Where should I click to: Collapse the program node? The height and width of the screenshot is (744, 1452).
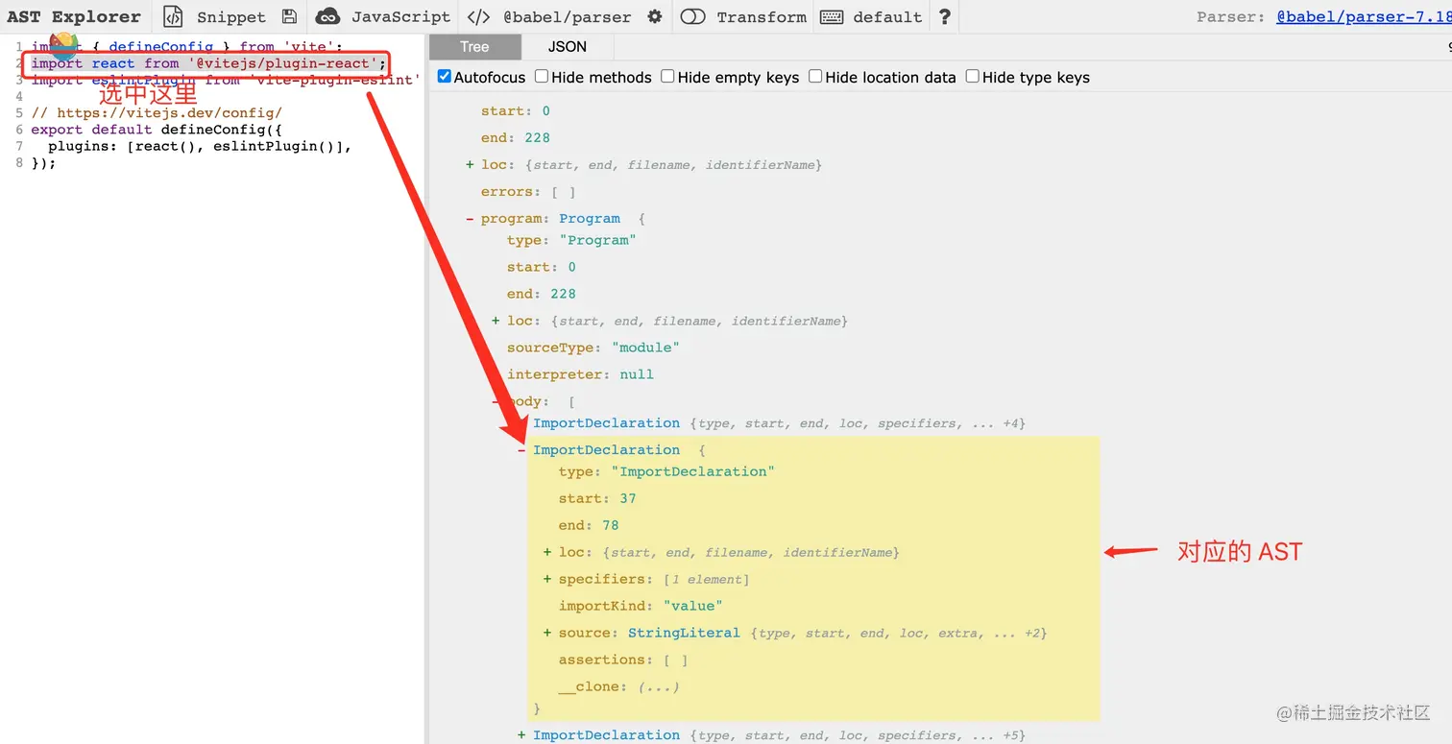click(x=471, y=219)
